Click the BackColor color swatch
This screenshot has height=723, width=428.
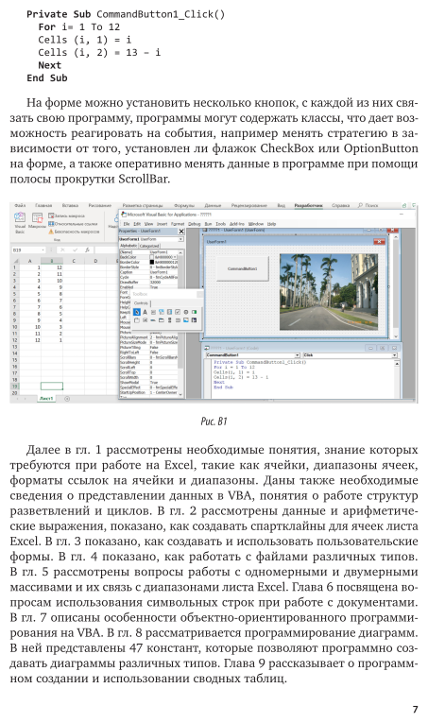(x=152, y=257)
